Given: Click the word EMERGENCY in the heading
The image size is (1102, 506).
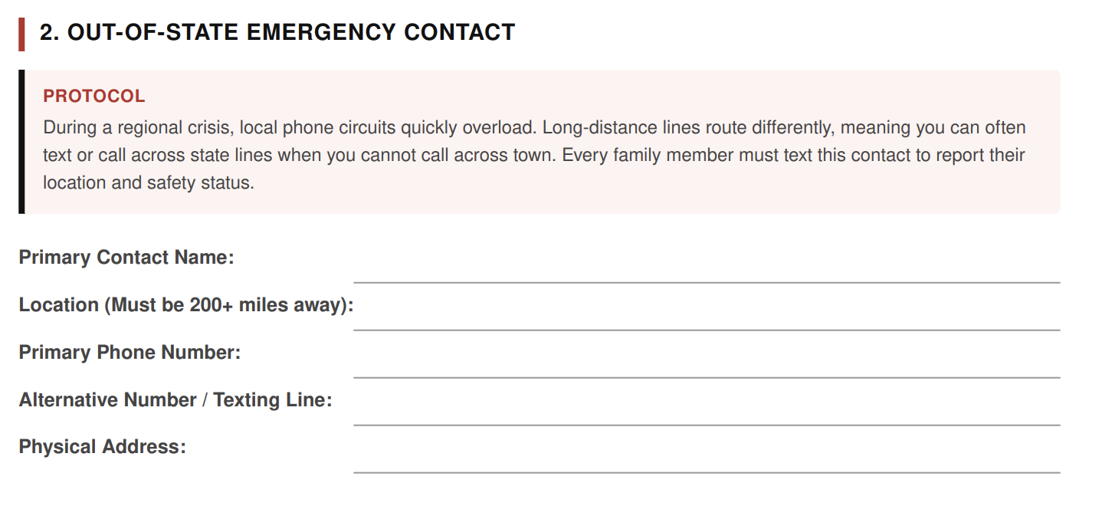Looking at the screenshot, I should (320, 32).
